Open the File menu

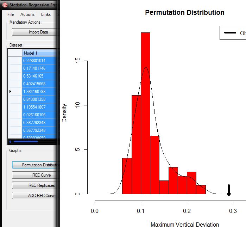[11, 14]
